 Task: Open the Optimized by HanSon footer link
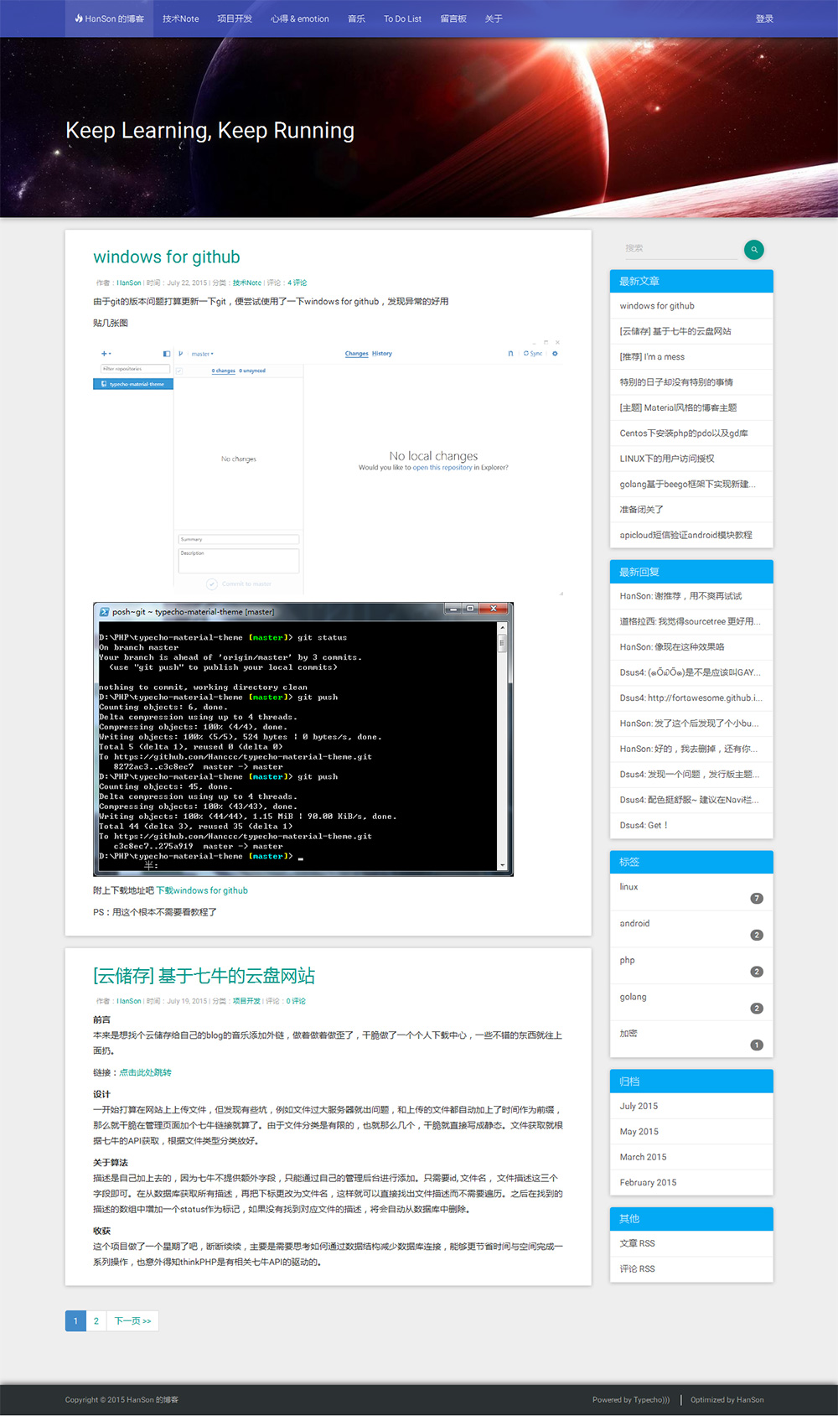727,1399
